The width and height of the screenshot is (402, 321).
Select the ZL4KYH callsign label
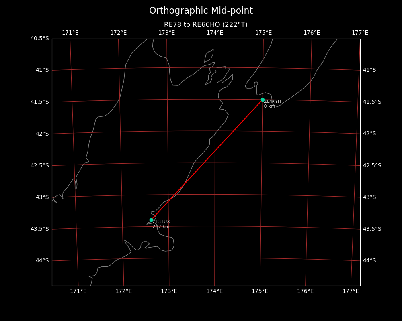(272, 102)
